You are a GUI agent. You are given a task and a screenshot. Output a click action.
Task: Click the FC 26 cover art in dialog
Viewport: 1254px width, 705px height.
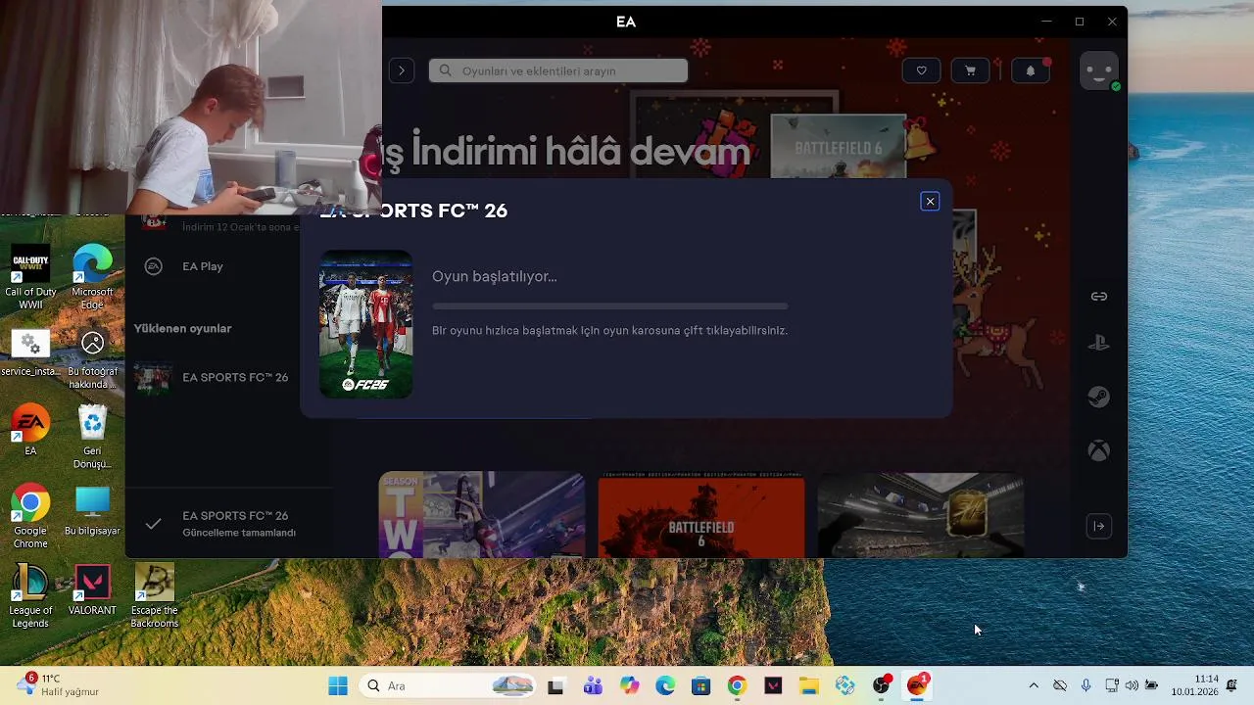pyautogui.click(x=365, y=324)
